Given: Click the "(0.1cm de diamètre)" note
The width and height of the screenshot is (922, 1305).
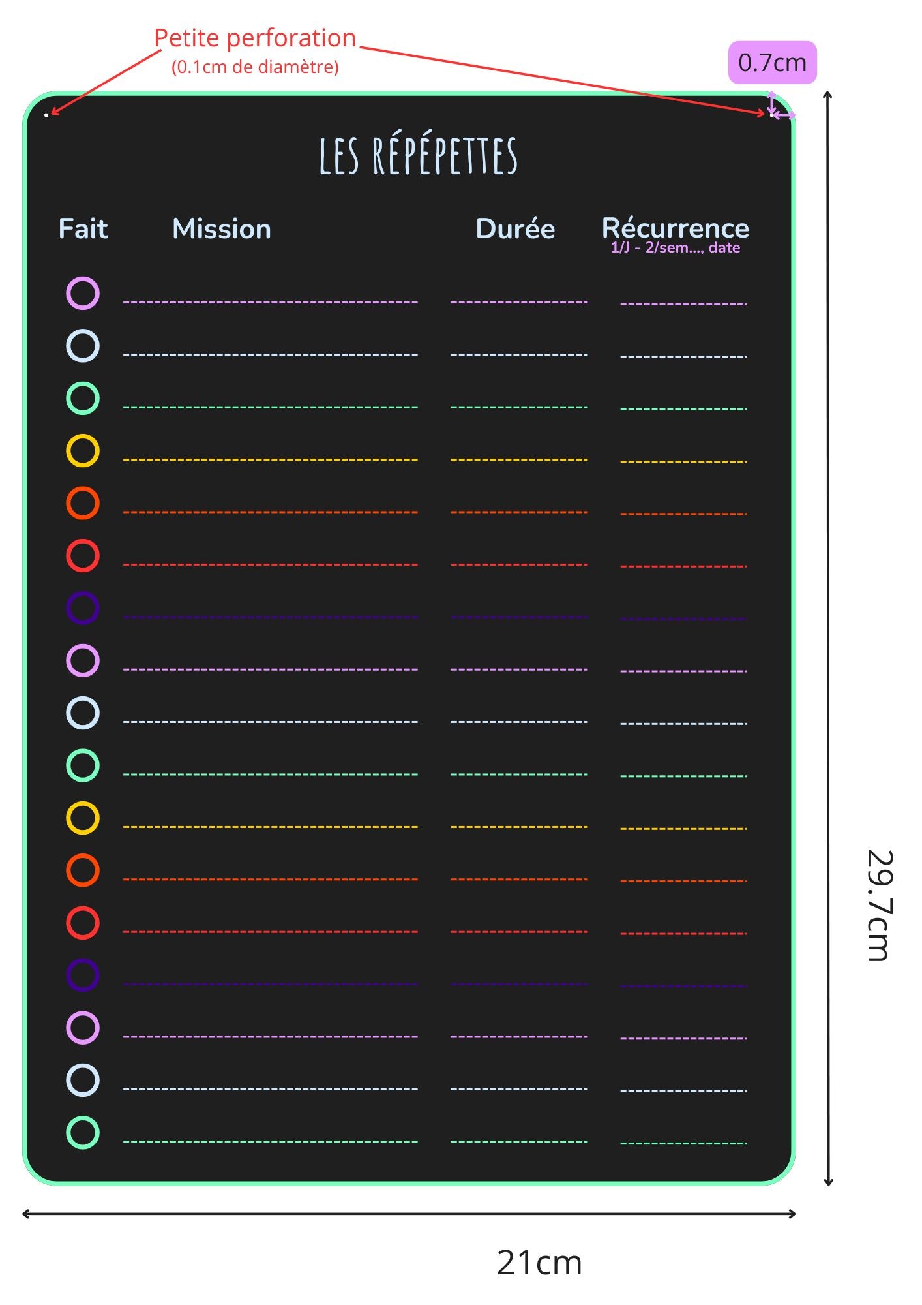Looking at the screenshot, I should (255, 67).
